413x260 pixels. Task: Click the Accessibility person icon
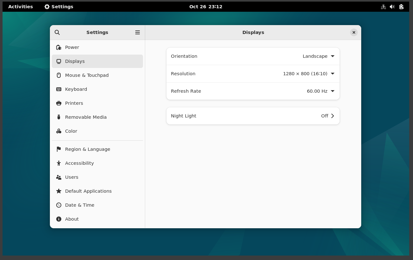click(59, 163)
